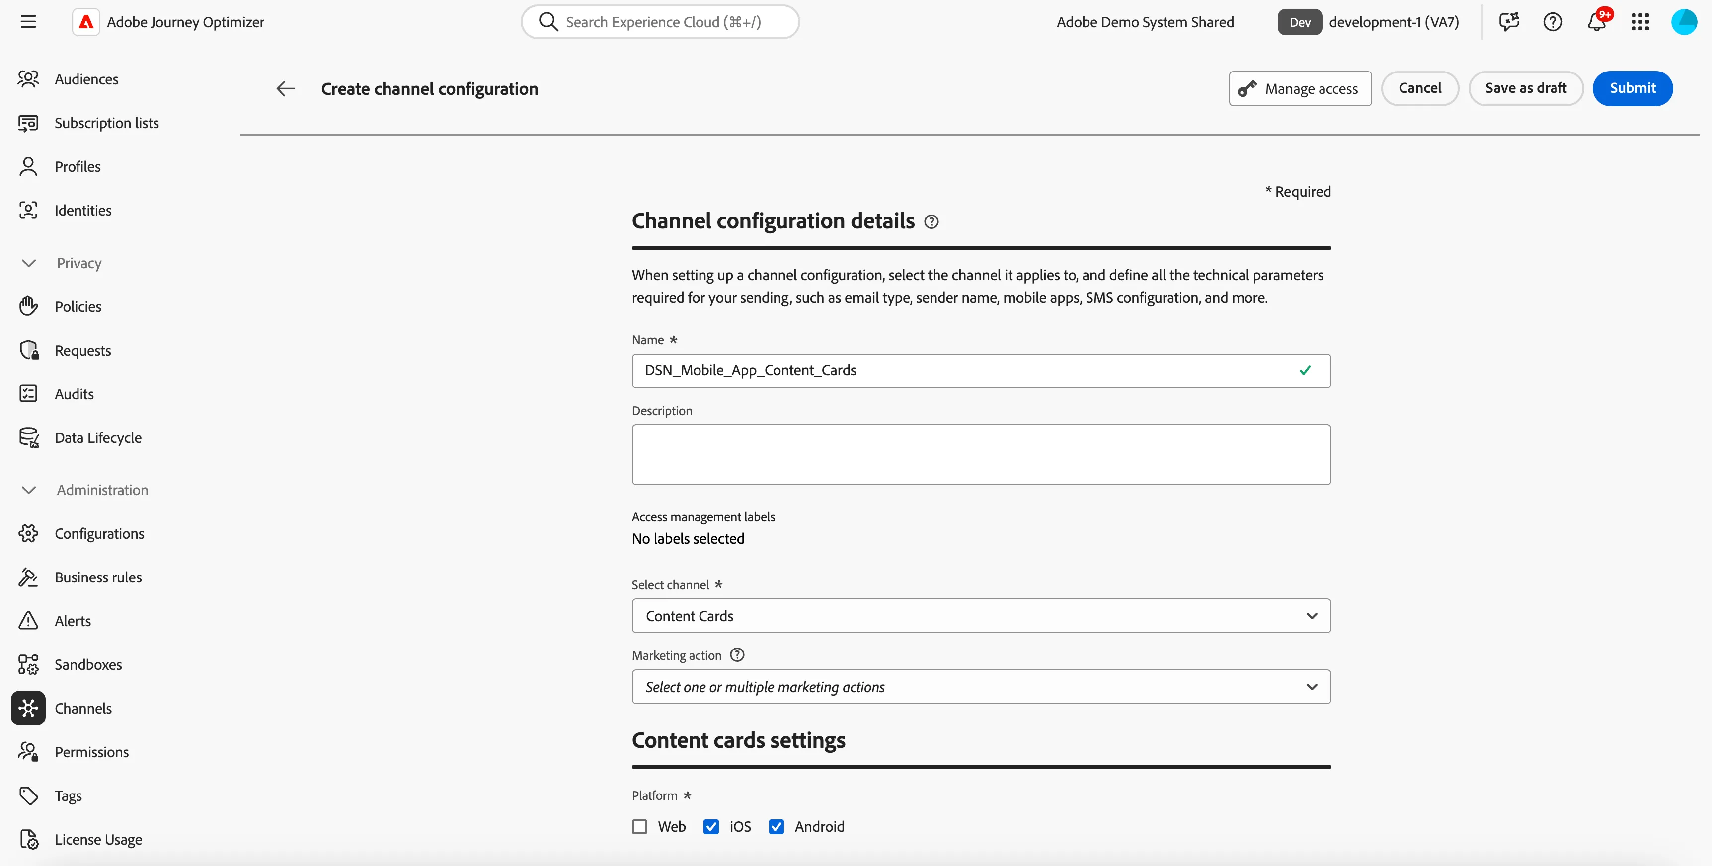1712x866 pixels.
Task: Open the user profile avatar
Action: pos(1683,22)
